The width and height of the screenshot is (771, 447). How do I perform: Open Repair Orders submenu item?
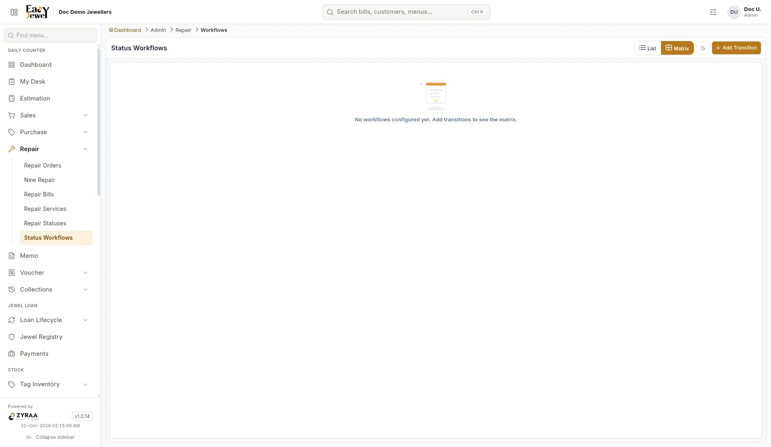tap(56, 165)
